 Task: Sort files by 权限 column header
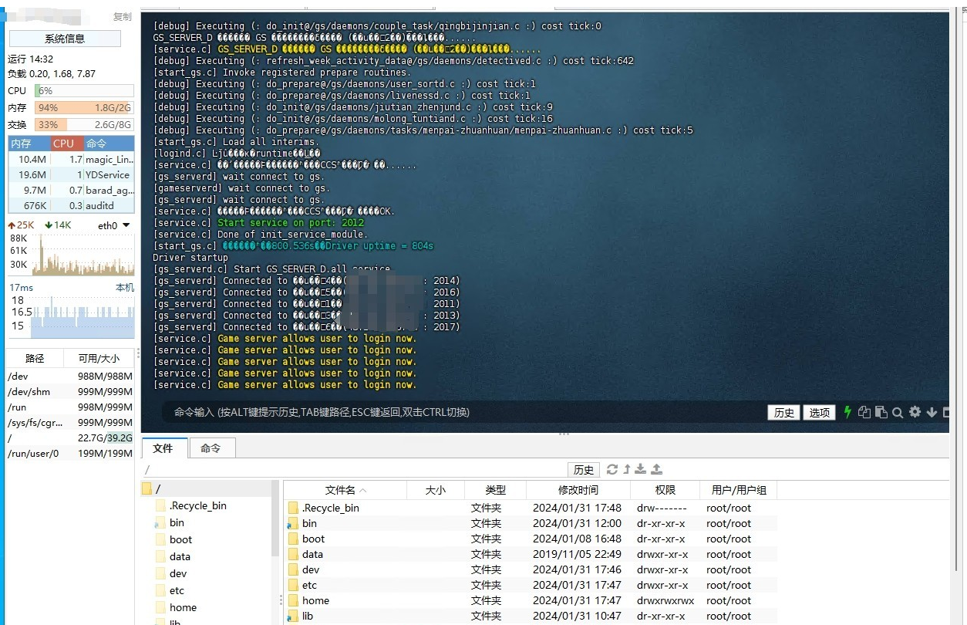tap(665, 490)
